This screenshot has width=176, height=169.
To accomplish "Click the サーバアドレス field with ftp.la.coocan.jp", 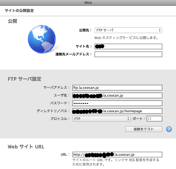I will click(x=117, y=87).
